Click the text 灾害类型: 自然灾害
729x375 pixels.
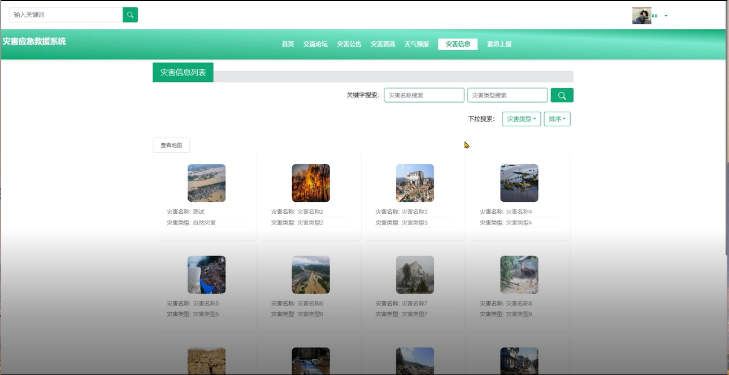[x=191, y=223]
